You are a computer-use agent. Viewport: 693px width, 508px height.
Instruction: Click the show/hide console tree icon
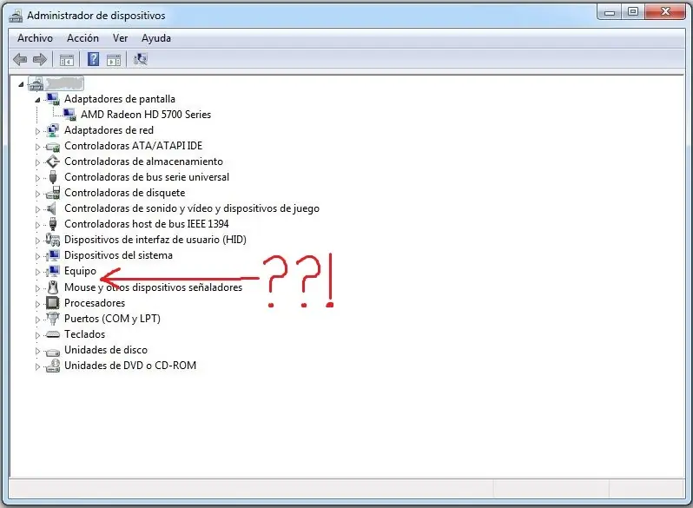[x=66, y=60]
